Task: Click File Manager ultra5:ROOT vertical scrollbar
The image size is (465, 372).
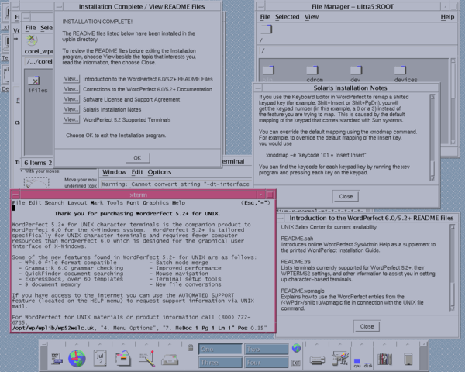Action: (x=453, y=102)
